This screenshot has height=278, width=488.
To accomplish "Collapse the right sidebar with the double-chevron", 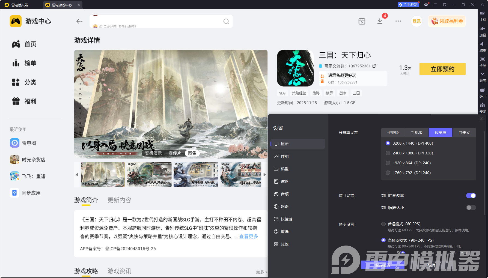I will [483, 5].
